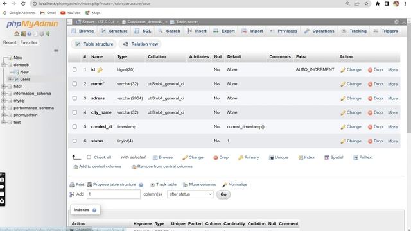Click Change link for name row

(351, 84)
